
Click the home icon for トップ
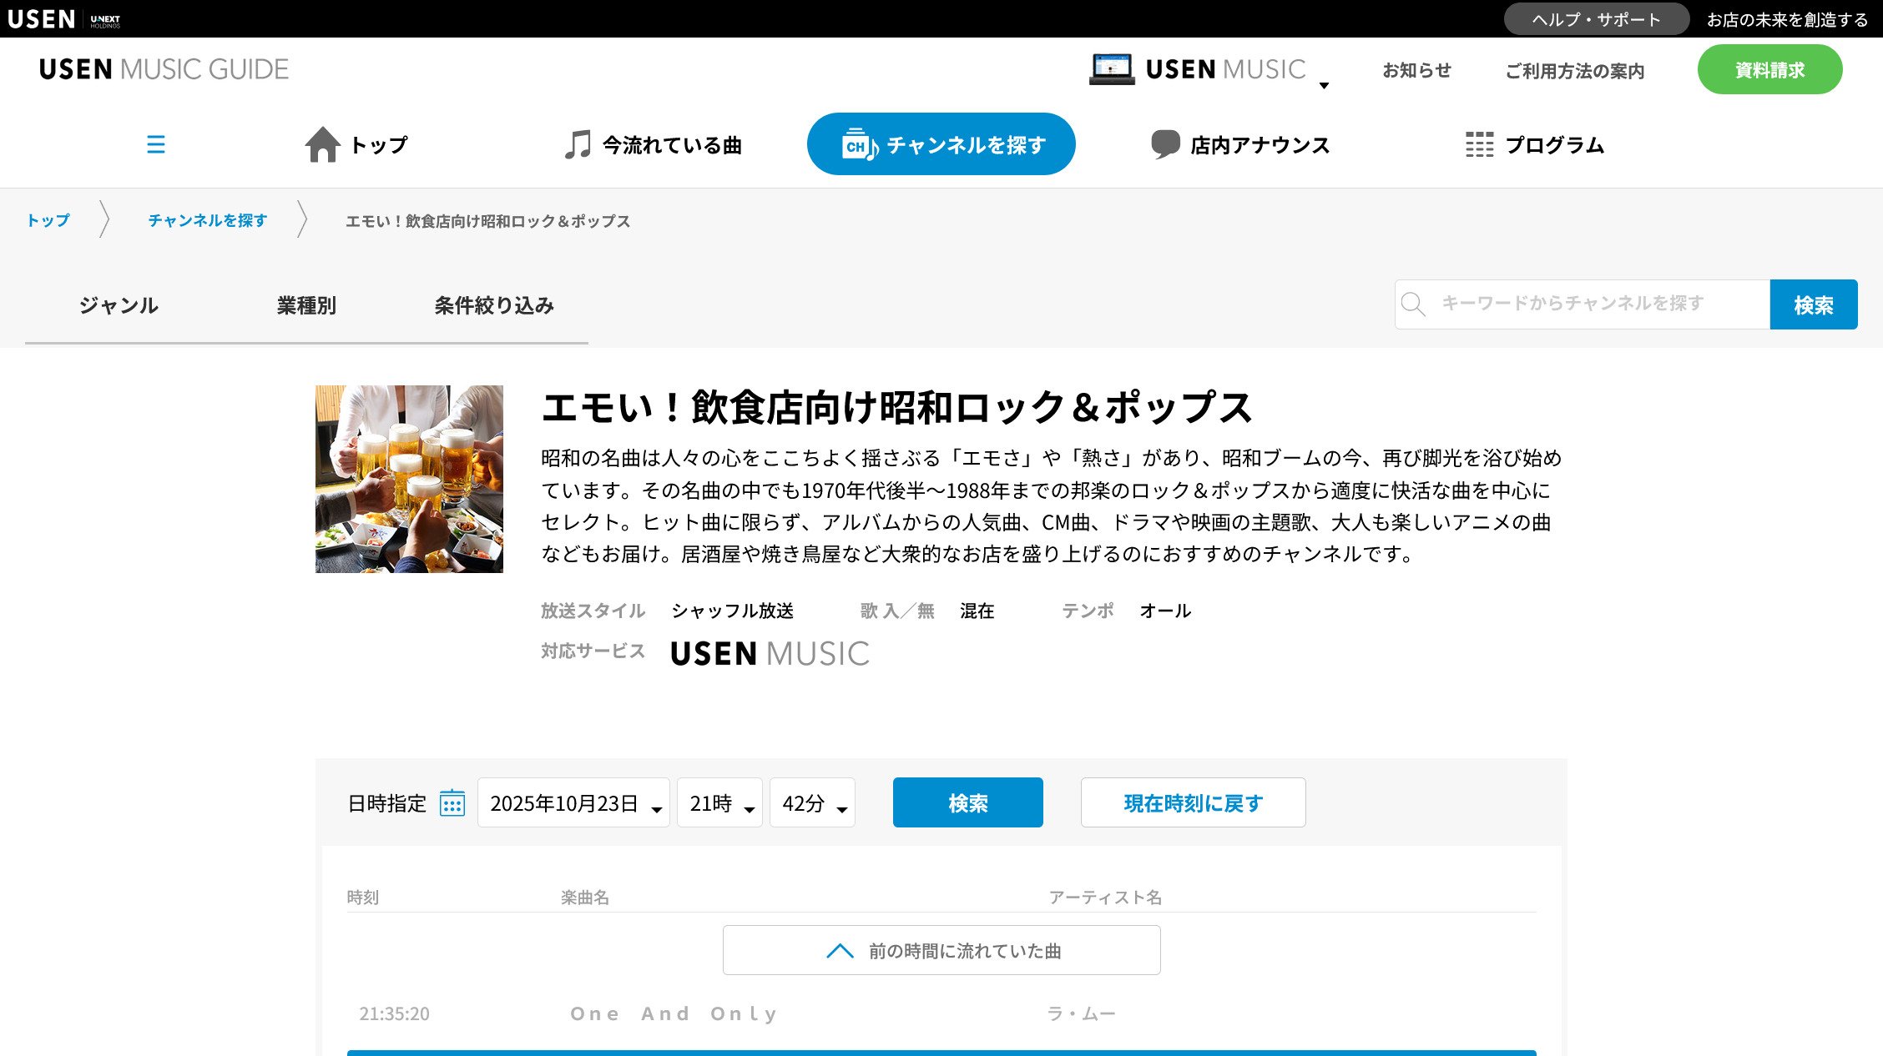[x=322, y=144]
